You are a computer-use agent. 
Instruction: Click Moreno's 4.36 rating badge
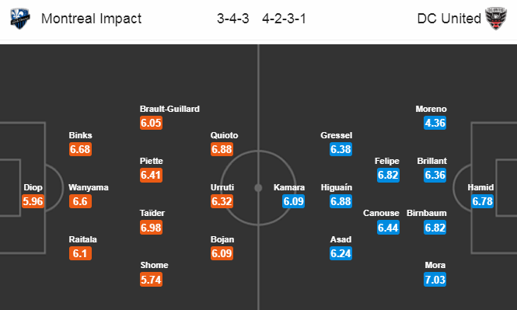pyautogui.click(x=435, y=123)
